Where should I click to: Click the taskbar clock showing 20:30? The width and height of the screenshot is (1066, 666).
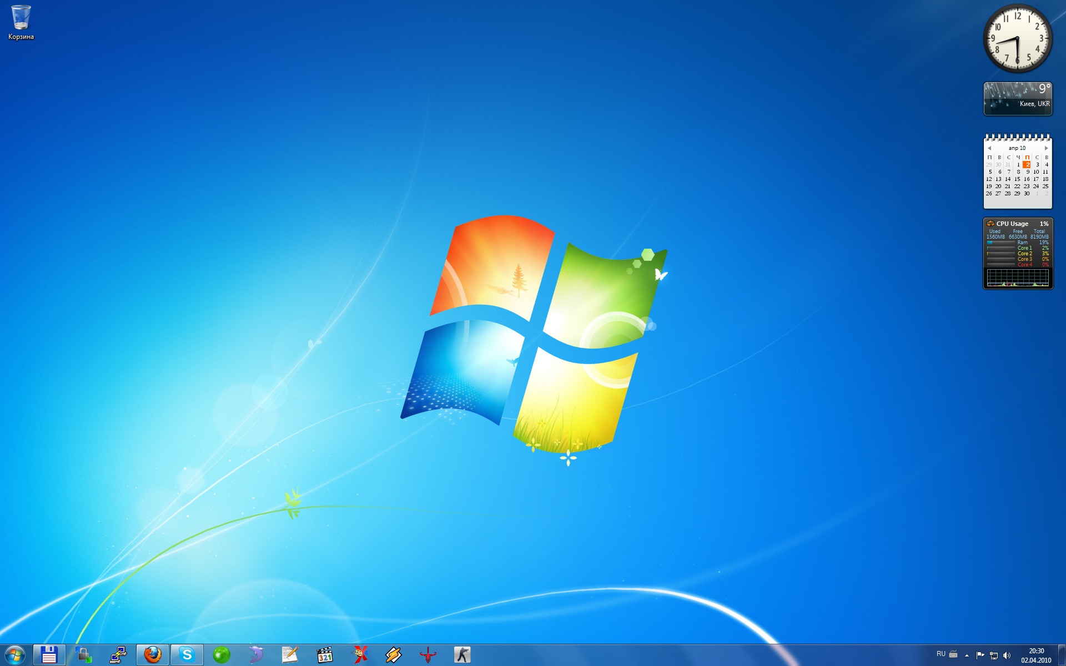[x=1036, y=655]
